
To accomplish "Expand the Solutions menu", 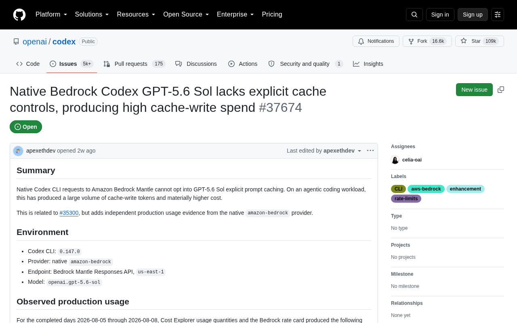I will 92,15.
